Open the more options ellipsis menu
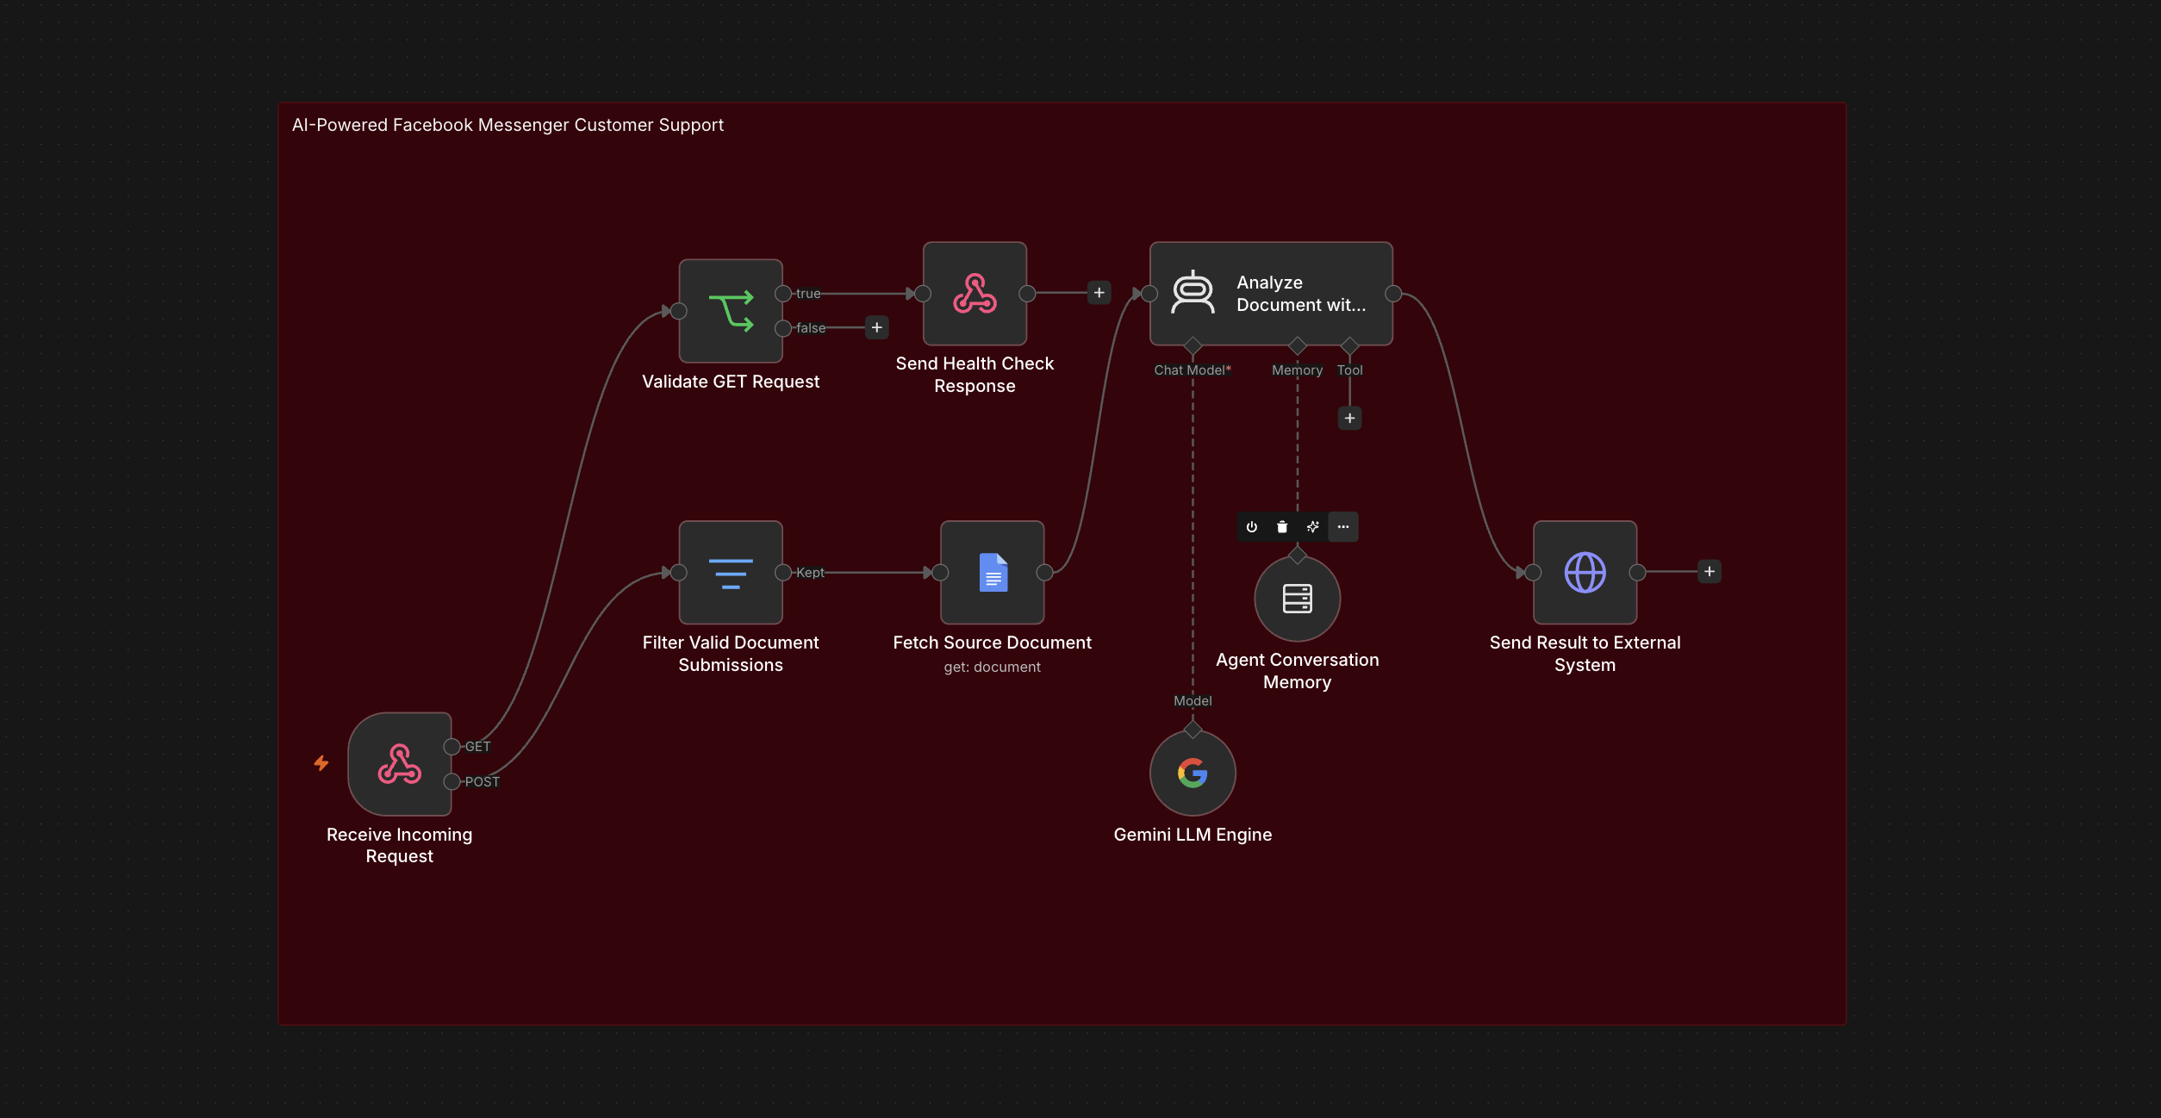Image resolution: width=2161 pixels, height=1118 pixels. [1343, 527]
